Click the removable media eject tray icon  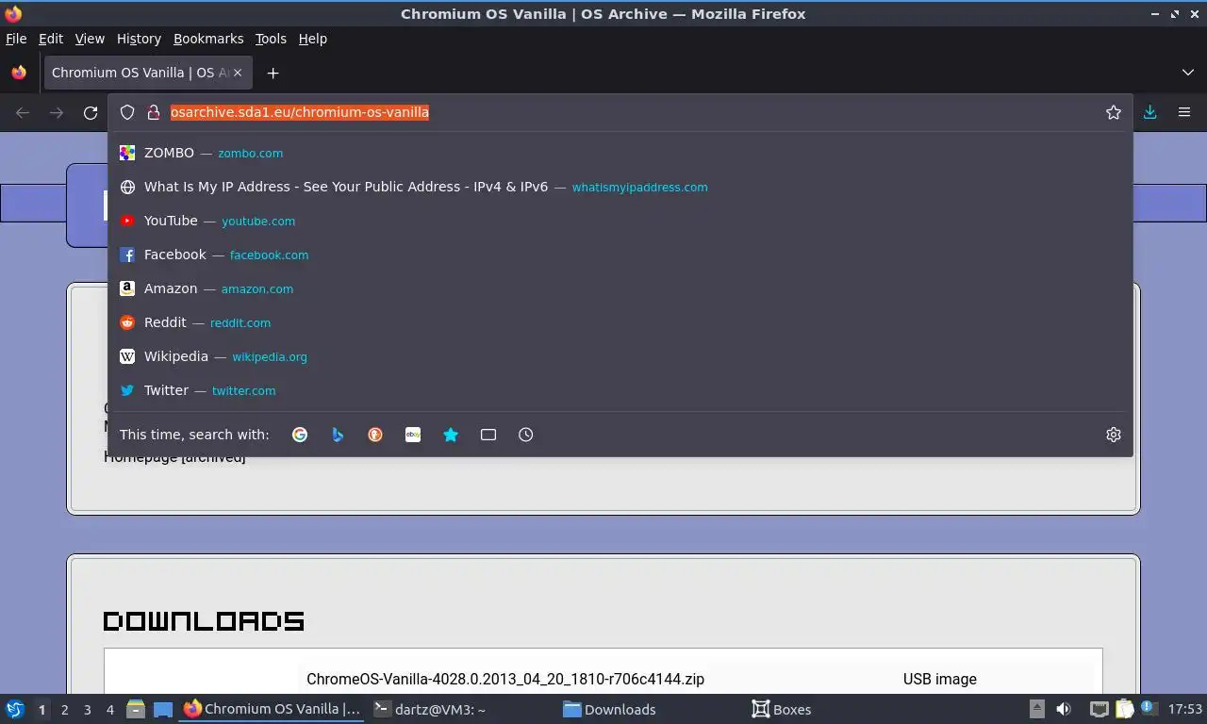(x=1036, y=709)
